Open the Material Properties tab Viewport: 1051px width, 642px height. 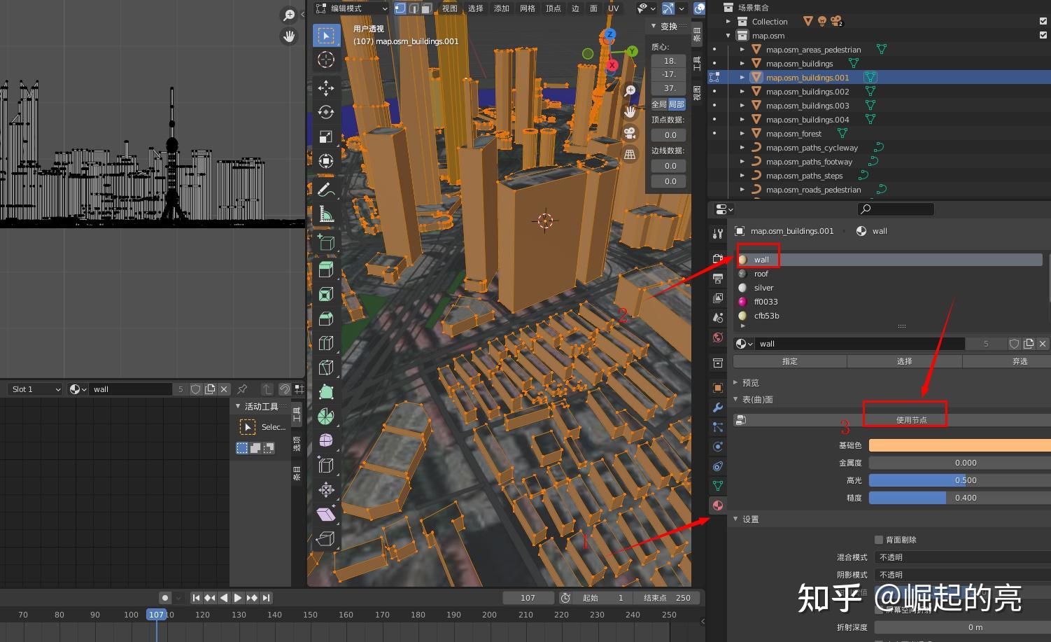717,505
